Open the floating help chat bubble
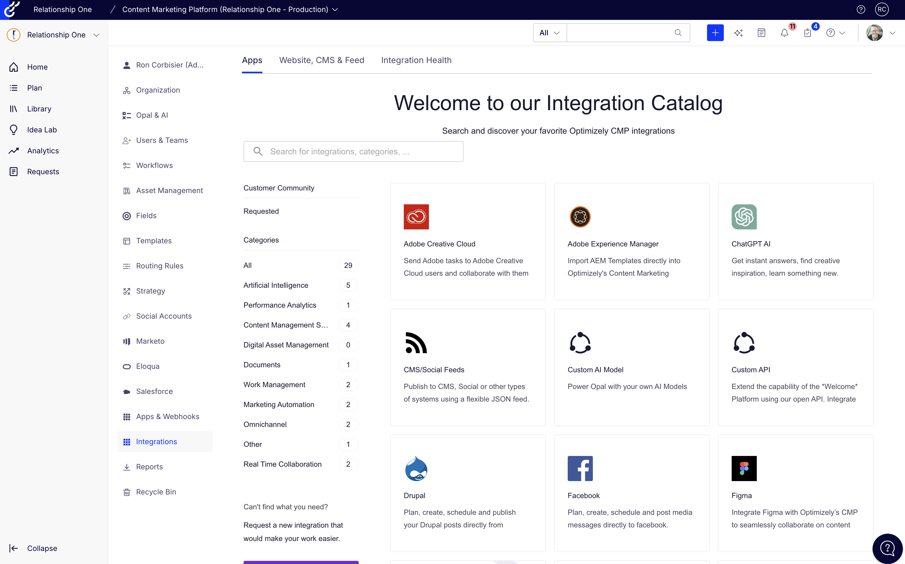The image size is (905, 564). point(887,548)
